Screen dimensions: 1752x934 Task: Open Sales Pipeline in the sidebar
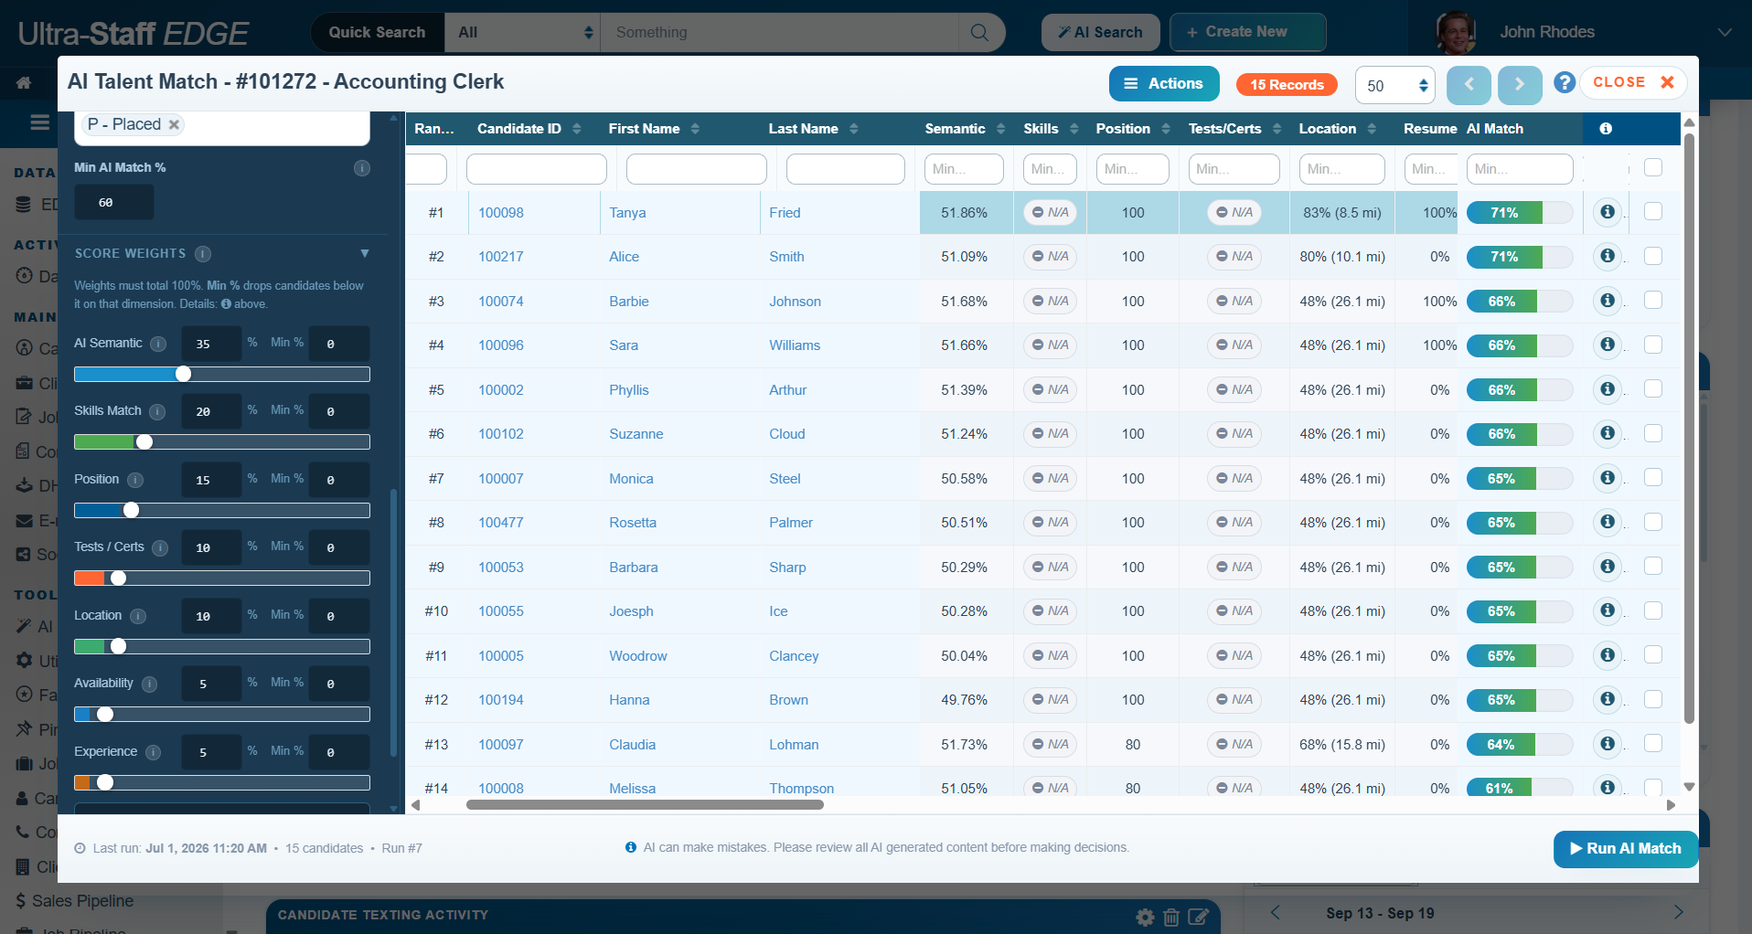pos(75,901)
